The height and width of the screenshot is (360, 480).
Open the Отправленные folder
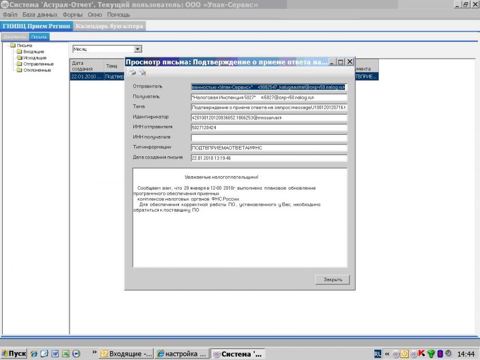pyautogui.click(x=38, y=64)
